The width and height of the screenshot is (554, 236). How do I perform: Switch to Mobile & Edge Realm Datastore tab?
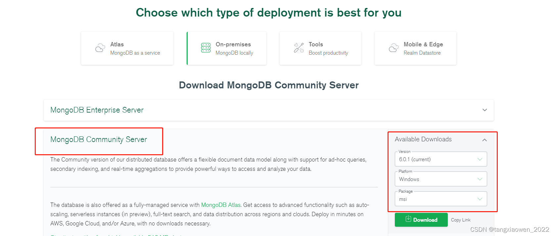pyautogui.click(x=415, y=48)
